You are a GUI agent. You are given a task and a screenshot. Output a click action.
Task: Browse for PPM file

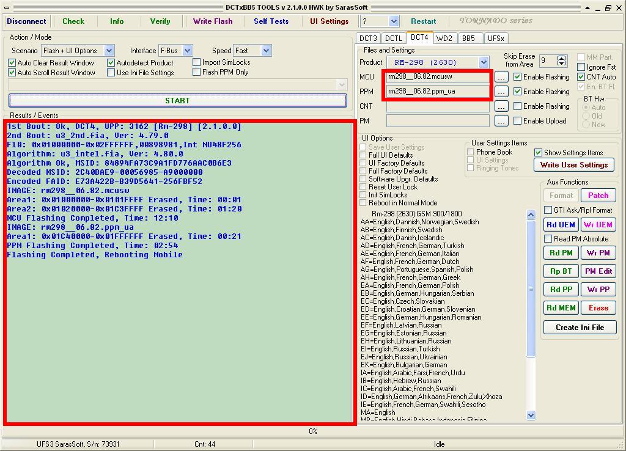pos(501,92)
